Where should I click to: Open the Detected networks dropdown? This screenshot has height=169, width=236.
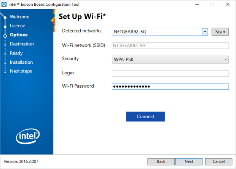(205, 32)
